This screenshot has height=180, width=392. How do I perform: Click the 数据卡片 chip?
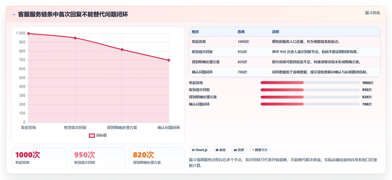click(x=260, y=150)
